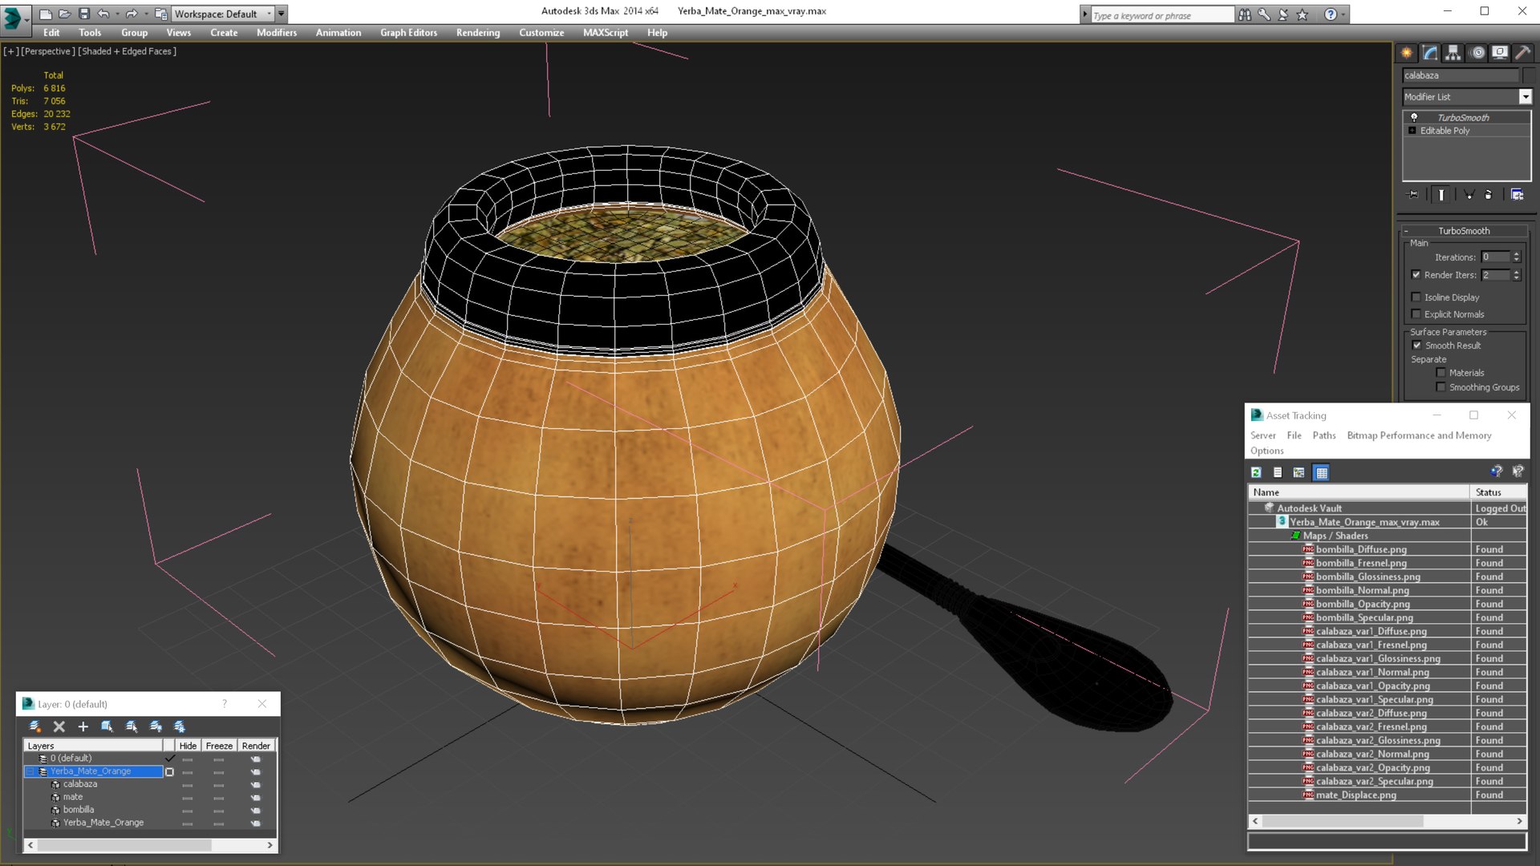The height and width of the screenshot is (866, 1540).
Task: Click the keyword search input field
Action: tap(1161, 15)
